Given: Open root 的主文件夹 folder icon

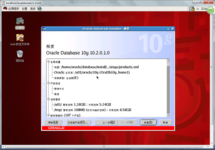Looking at the screenshot, I should click(20, 39).
